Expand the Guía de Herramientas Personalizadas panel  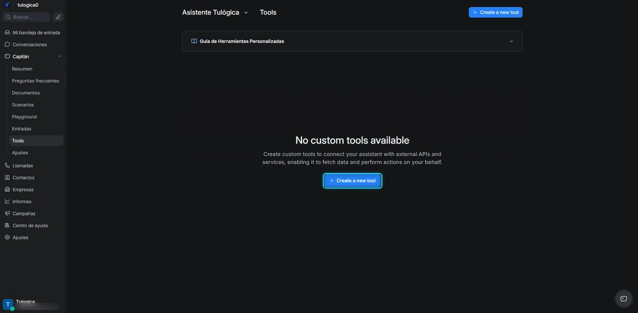pyautogui.click(x=511, y=41)
